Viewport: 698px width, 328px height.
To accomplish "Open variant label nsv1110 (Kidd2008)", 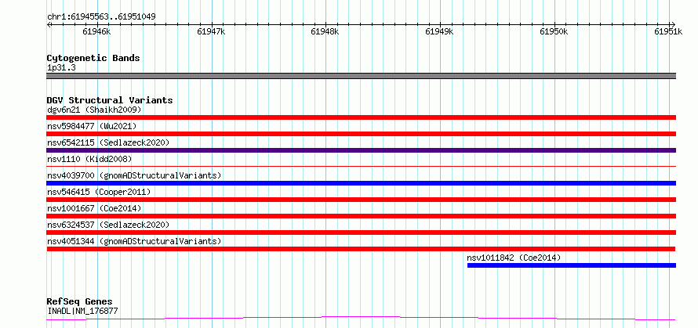I will coord(89,159).
